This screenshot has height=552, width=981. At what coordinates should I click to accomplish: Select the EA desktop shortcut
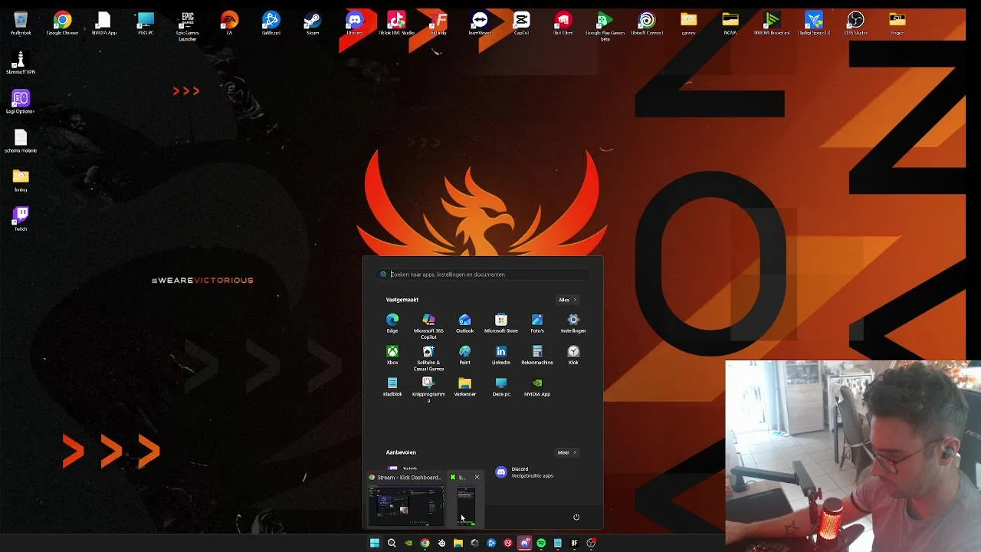(229, 23)
